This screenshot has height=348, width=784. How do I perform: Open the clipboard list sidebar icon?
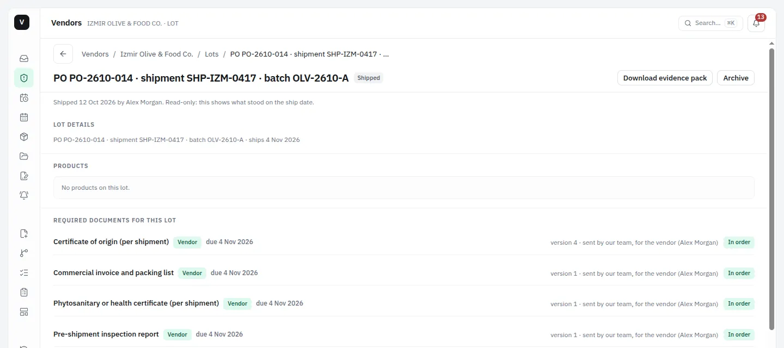pyautogui.click(x=24, y=292)
